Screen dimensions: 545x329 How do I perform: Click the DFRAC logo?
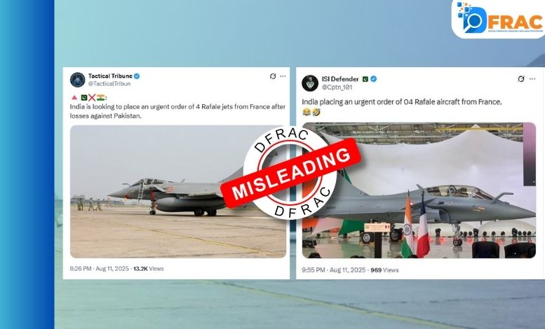tap(499, 18)
